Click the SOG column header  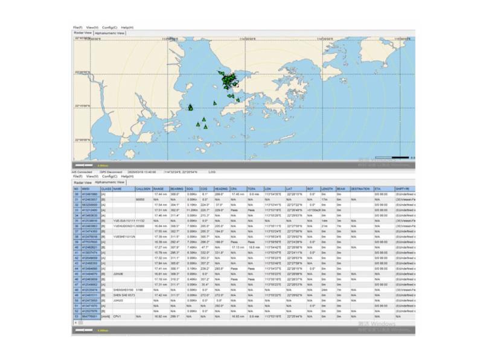tap(191, 188)
